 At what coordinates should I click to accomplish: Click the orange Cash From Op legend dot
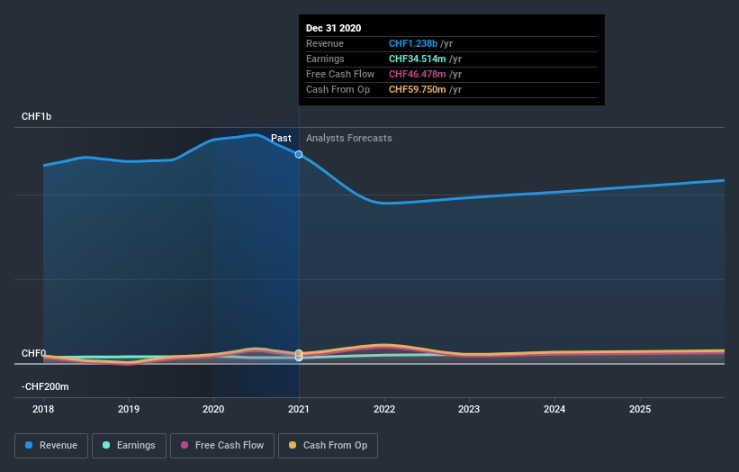293,445
